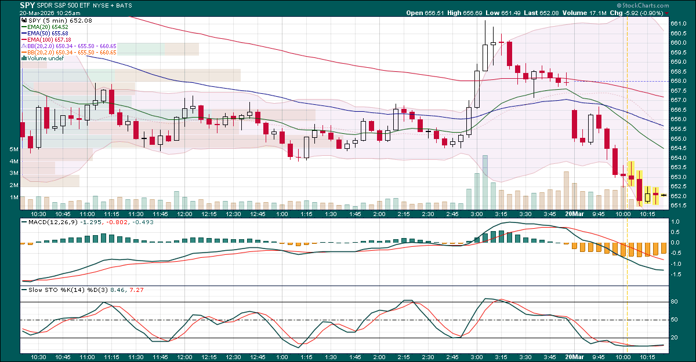Click the -1.5 label on MACD axis
This screenshot has width=696, height=362.
(x=675, y=274)
